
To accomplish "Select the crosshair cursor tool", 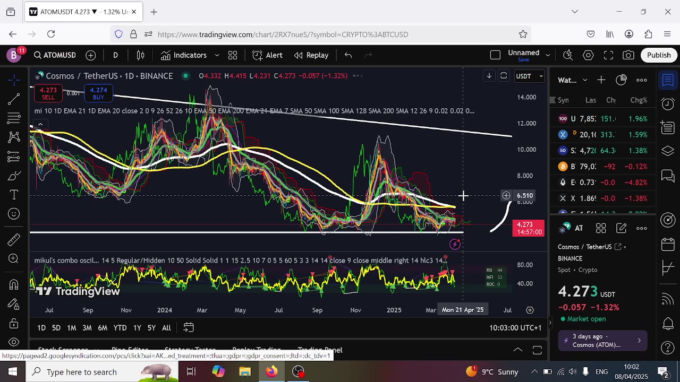I will coord(14,80).
